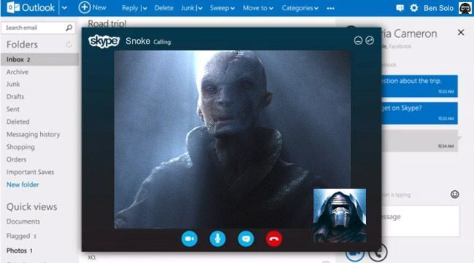Mark message as Junk
This screenshot has height=263, width=474.
pos(187,8)
